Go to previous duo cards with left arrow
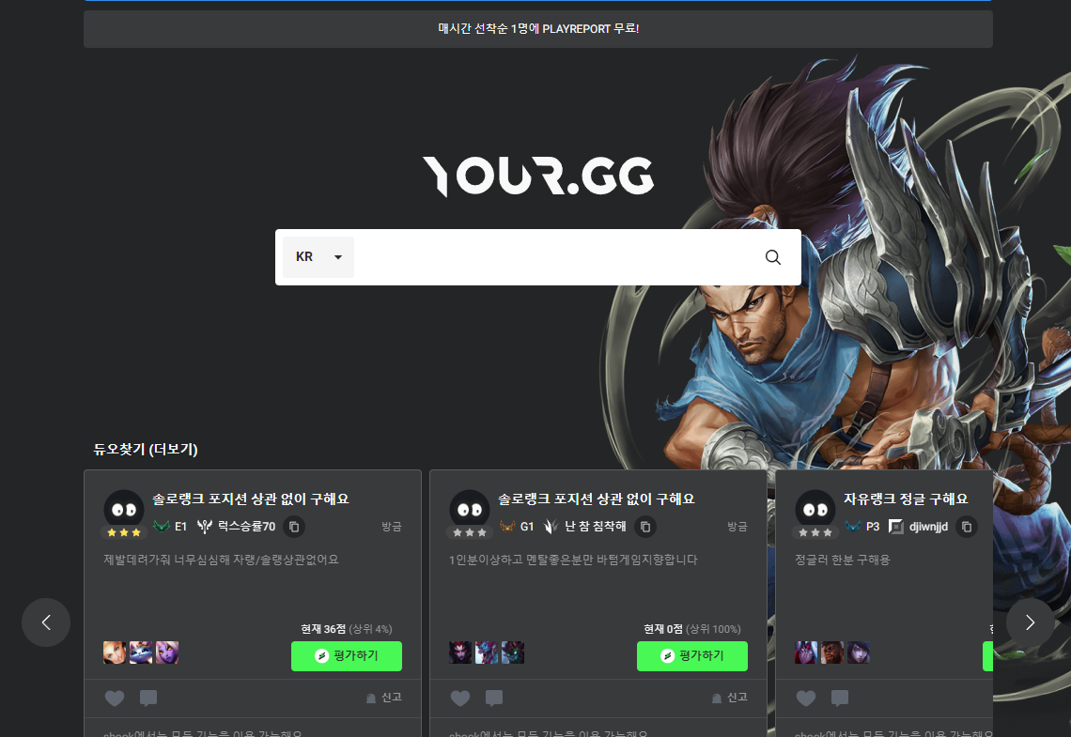The width and height of the screenshot is (1071, 737). tap(46, 622)
